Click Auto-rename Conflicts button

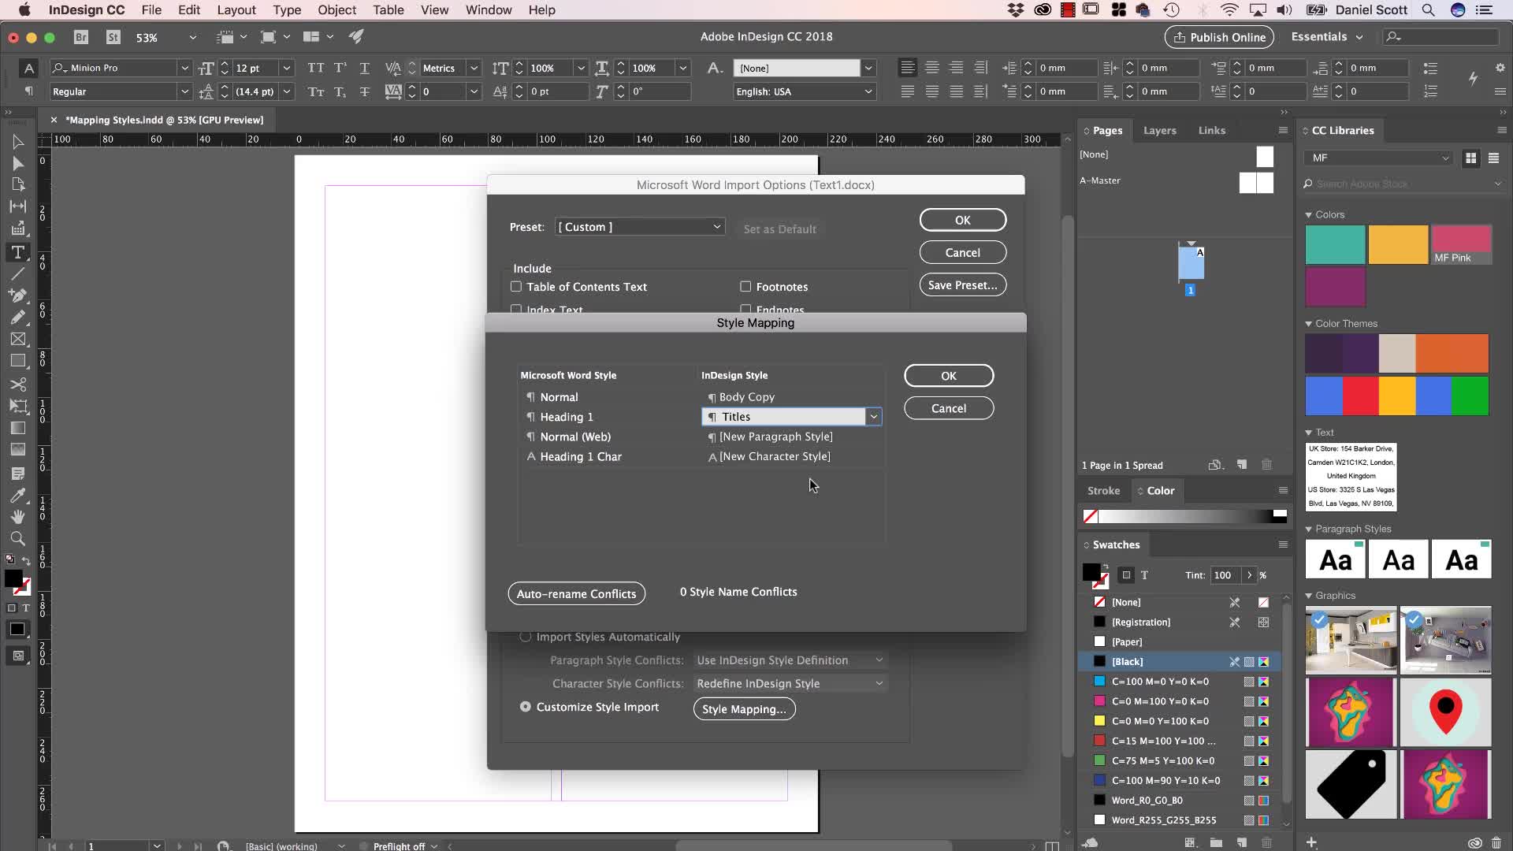[x=577, y=594]
